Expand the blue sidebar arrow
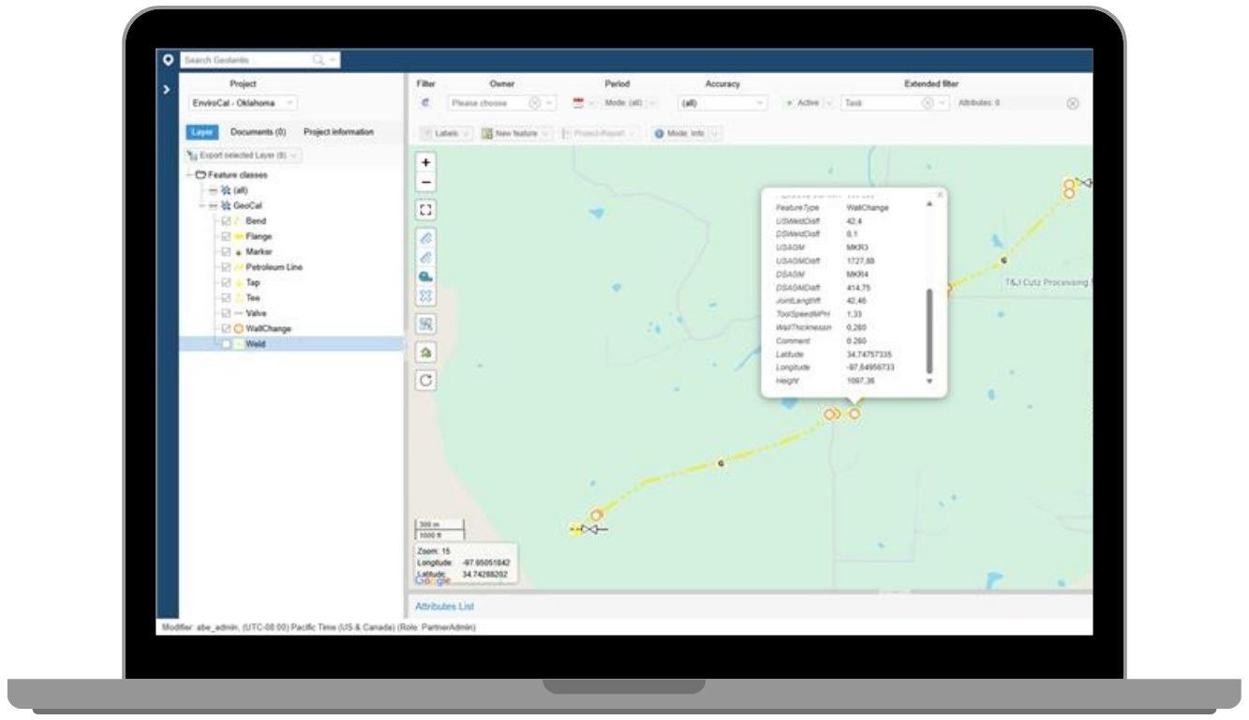Screen dimensions: 1249x720 (x=167, y=89)
